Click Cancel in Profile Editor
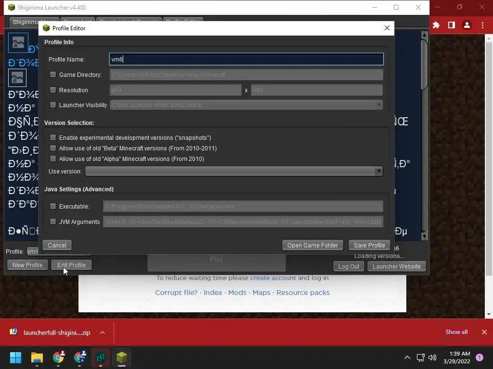This screenshot has height=369, width=493. tap(57, 246)
